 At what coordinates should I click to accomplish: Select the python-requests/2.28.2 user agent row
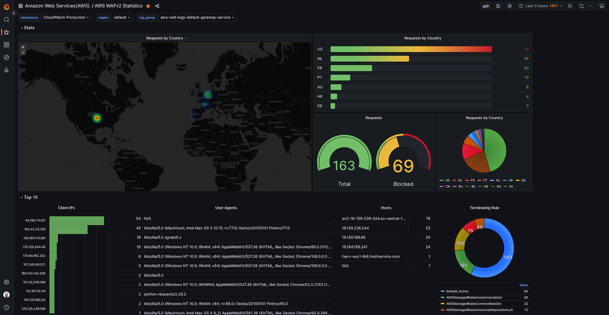[226, 294]
